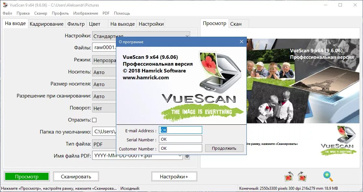Open the Правка menu
Viewport: 363px width, 192px height.
point(23,13)
